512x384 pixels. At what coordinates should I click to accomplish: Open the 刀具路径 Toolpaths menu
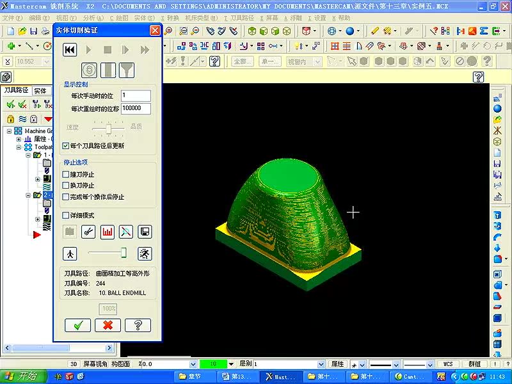point(239,18)
